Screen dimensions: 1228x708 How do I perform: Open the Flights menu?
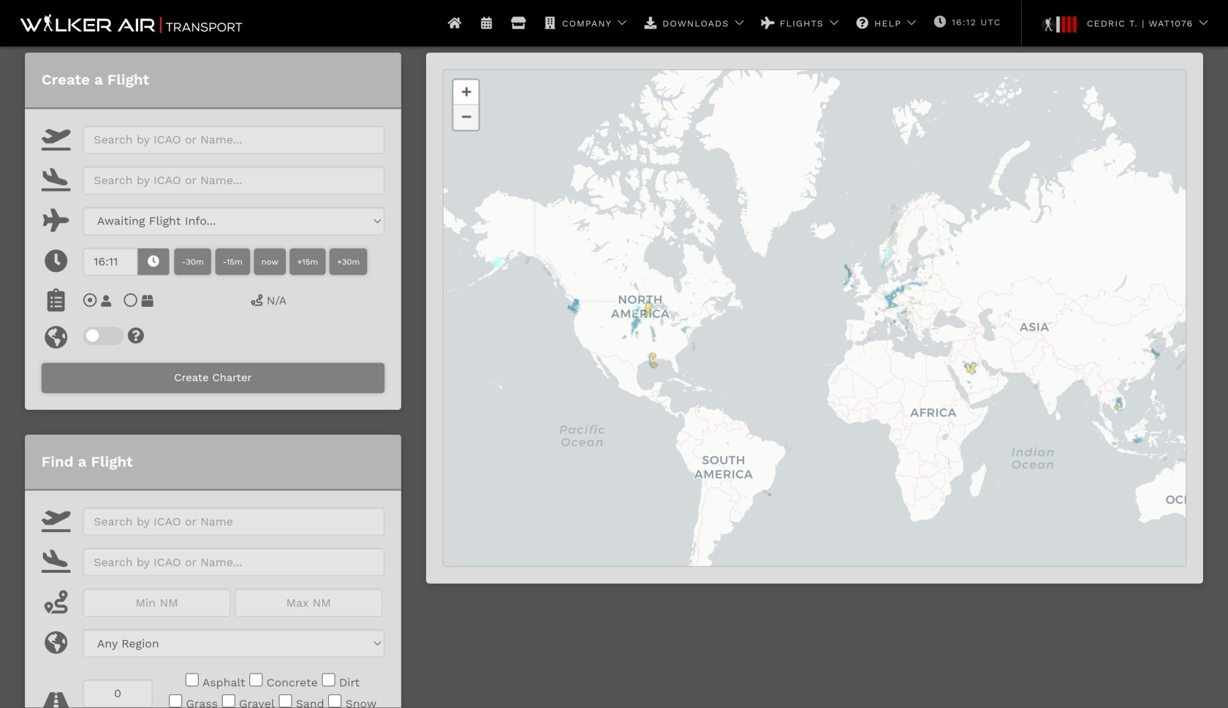(800, 23)
